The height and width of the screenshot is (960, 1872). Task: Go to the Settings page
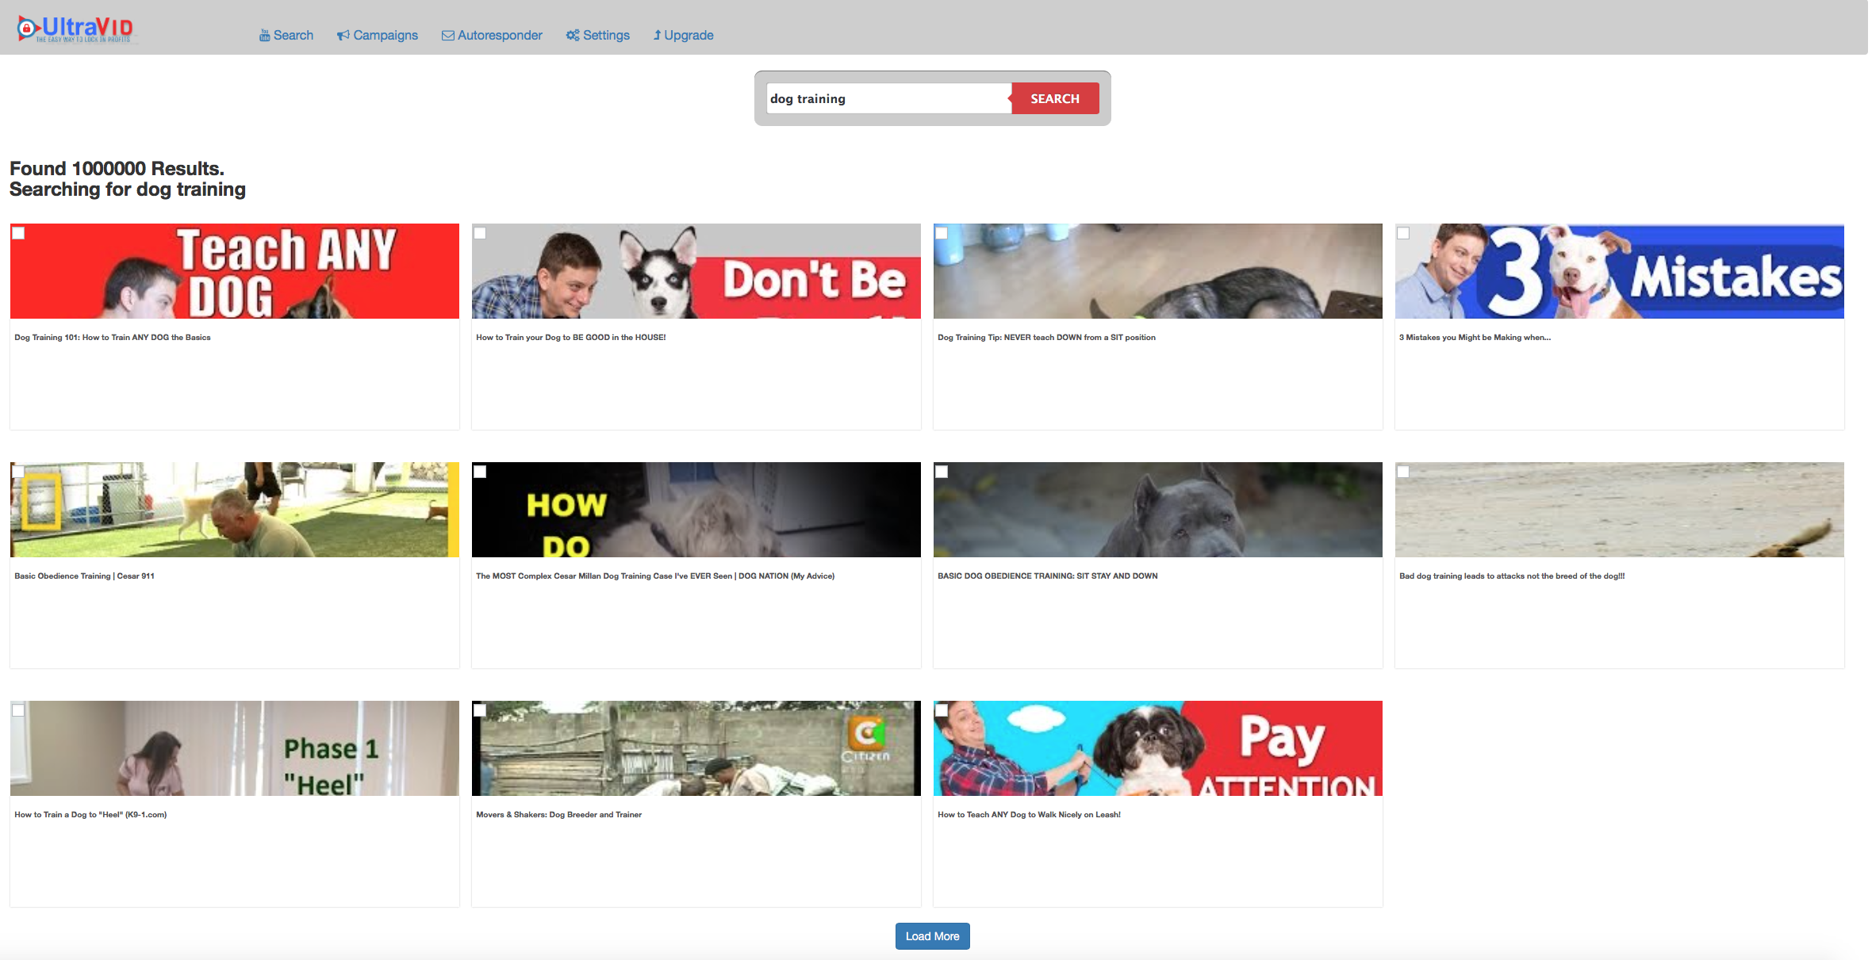click(606, 36)
